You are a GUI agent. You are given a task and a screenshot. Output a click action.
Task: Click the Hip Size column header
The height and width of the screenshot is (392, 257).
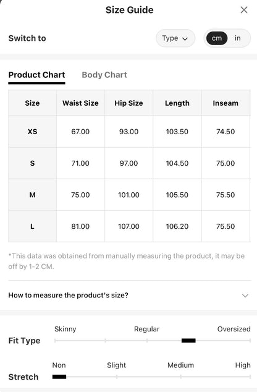128,103
